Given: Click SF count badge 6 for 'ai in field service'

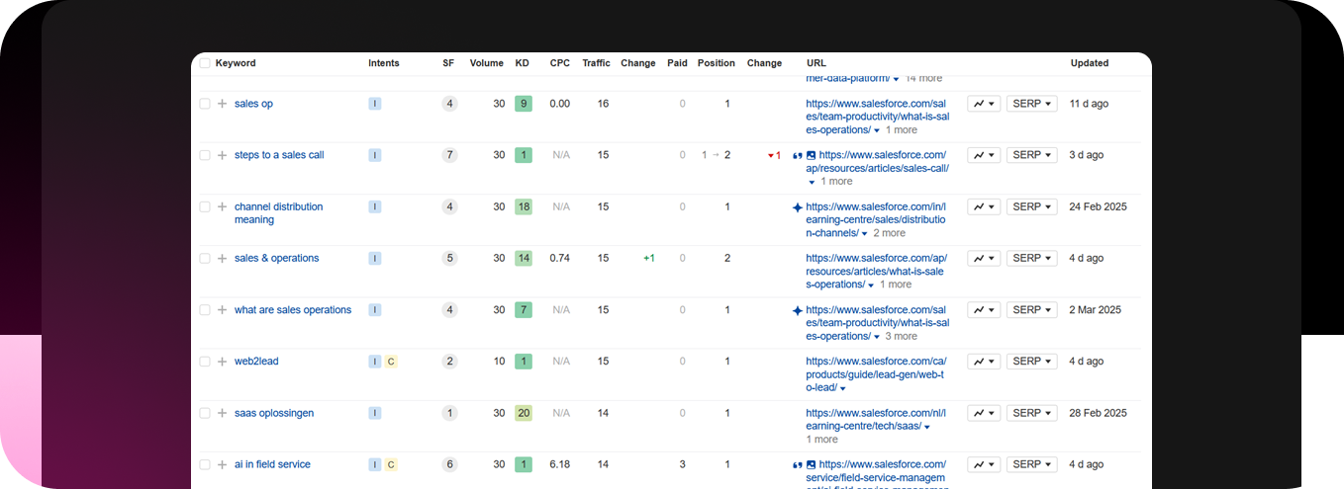Looking at the screenshot, I should [449, 464].
